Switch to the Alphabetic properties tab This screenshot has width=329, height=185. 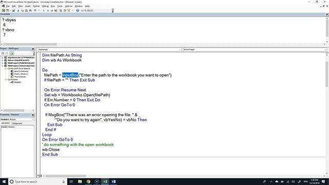[6, 123]
